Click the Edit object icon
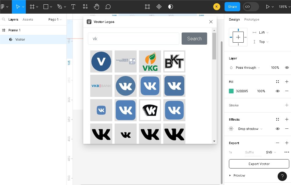 [x=147, y=7]
